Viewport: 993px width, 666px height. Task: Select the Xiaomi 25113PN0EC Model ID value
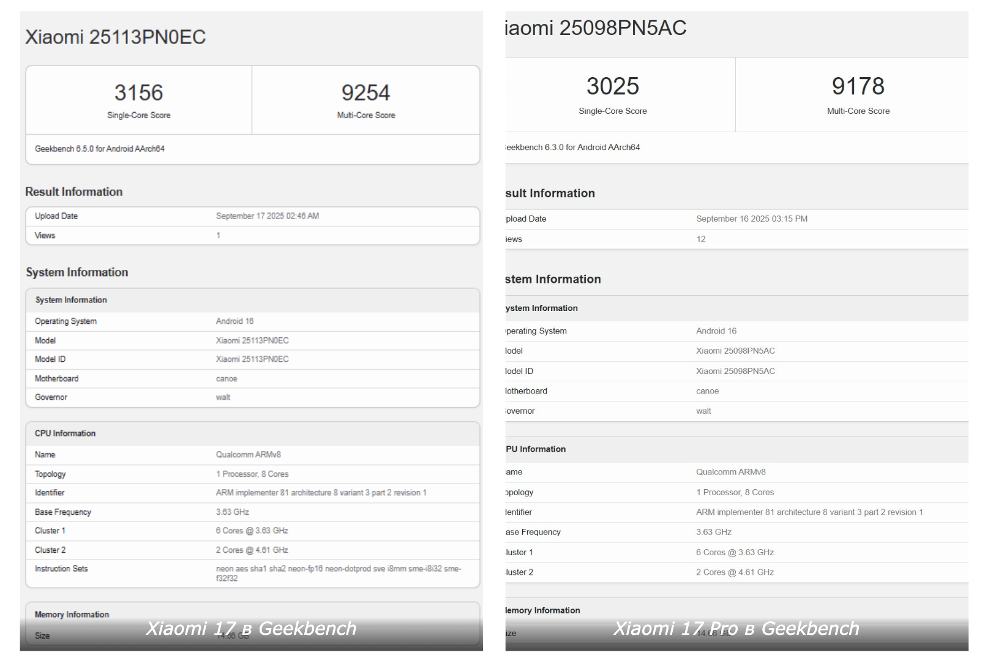coord(252,359)
